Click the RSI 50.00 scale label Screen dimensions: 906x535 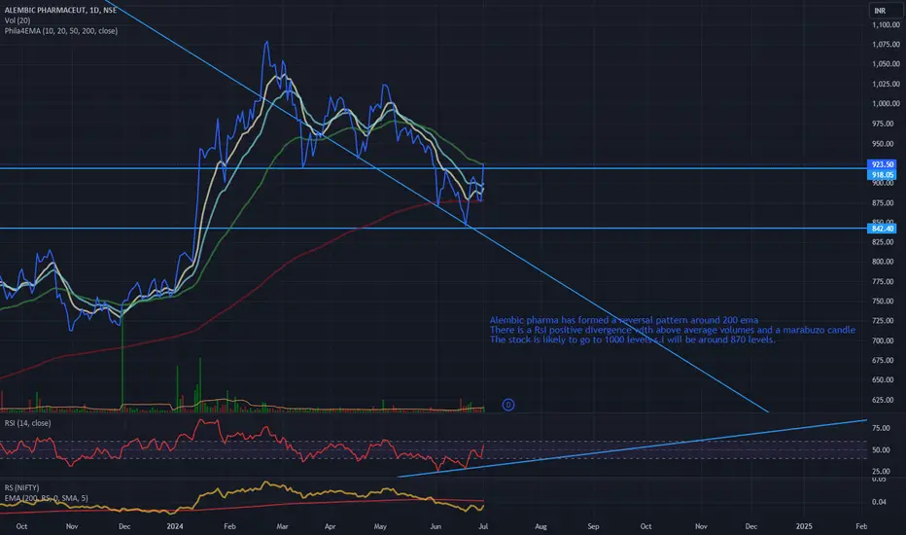[881, 450]
